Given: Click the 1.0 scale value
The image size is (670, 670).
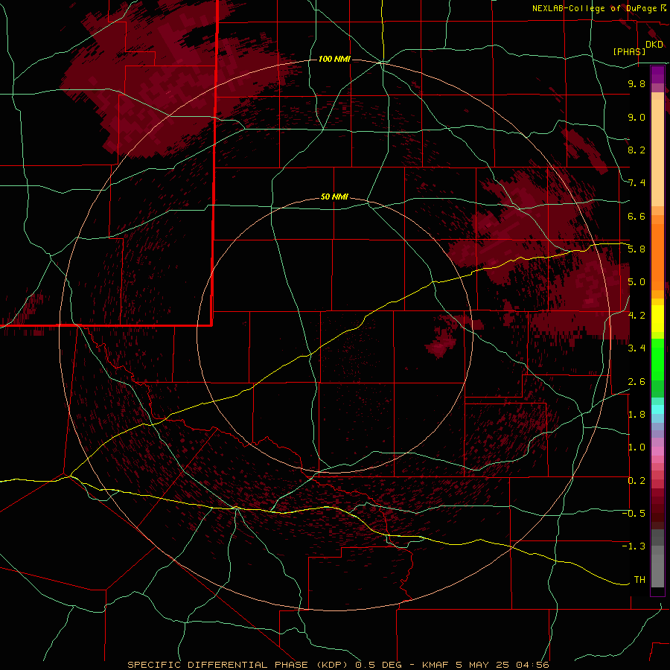Looking at the screenshot, I should pos(636,447).
